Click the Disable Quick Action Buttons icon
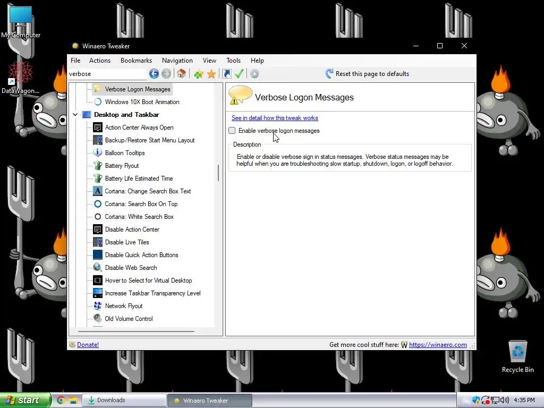The height and width of the screenshot is (408, 544). (x=98, y=254)
